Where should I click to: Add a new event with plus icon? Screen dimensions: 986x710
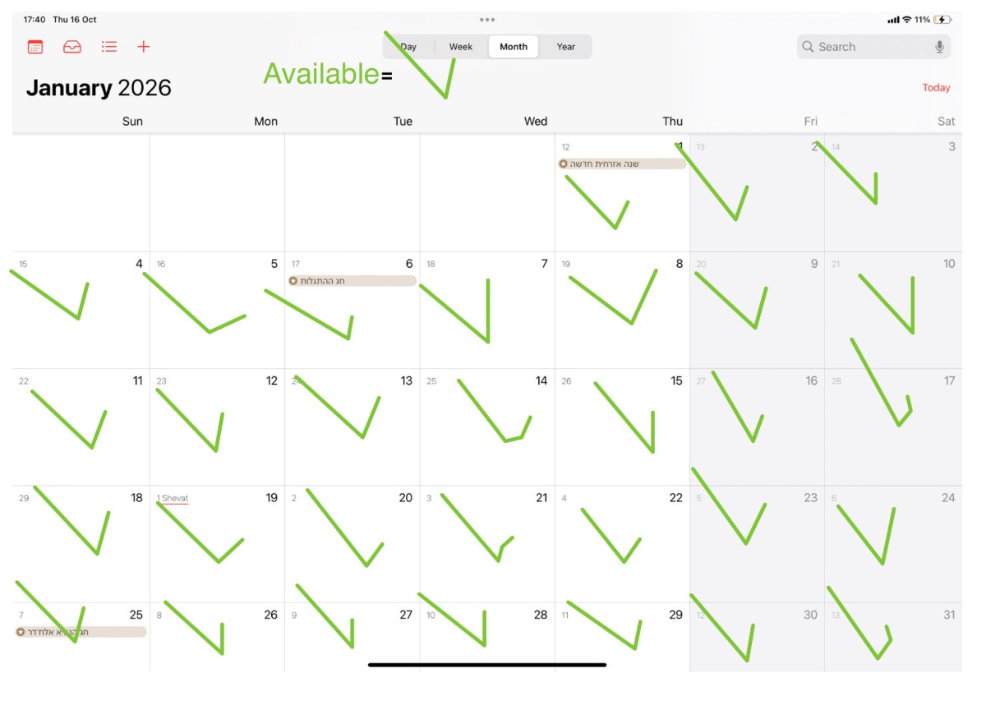(144, 47)
